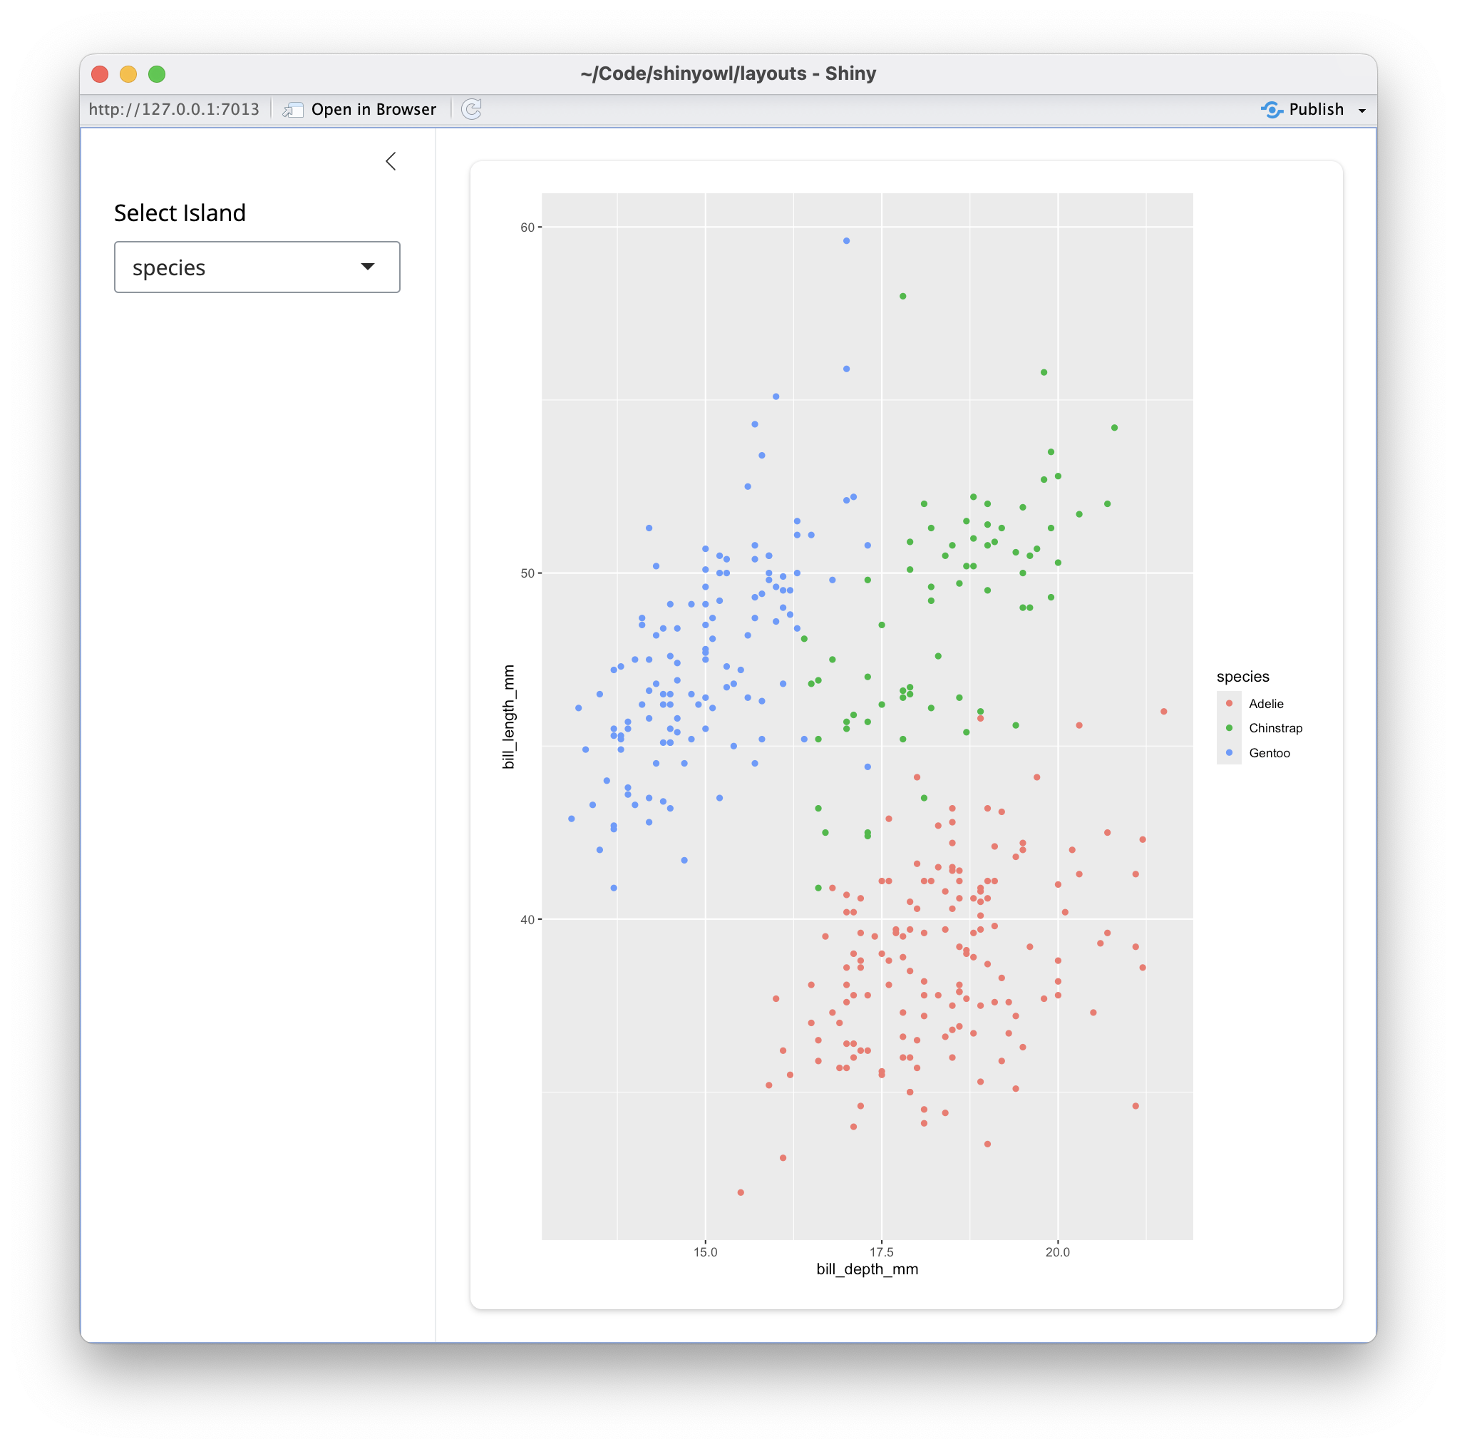Expand the Publish dropdown arrow
1457x1449 pixels.
click(1362, 109)
